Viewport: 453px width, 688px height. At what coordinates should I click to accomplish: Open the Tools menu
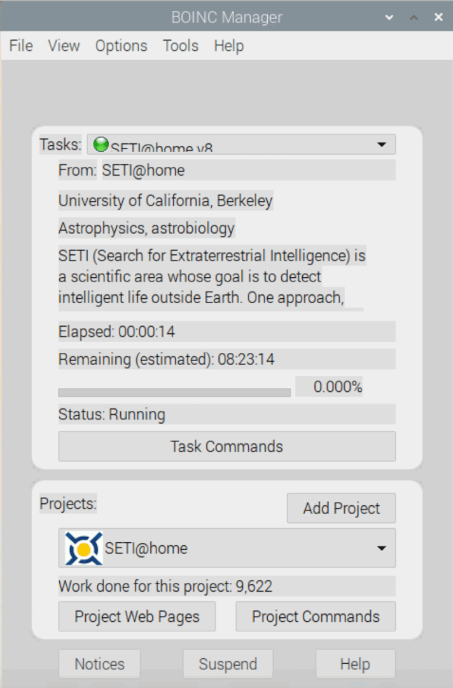(180, 45)
